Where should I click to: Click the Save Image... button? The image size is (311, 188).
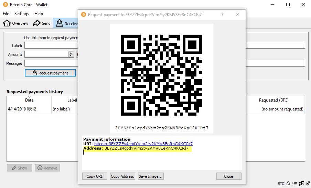tap(151, 176)
